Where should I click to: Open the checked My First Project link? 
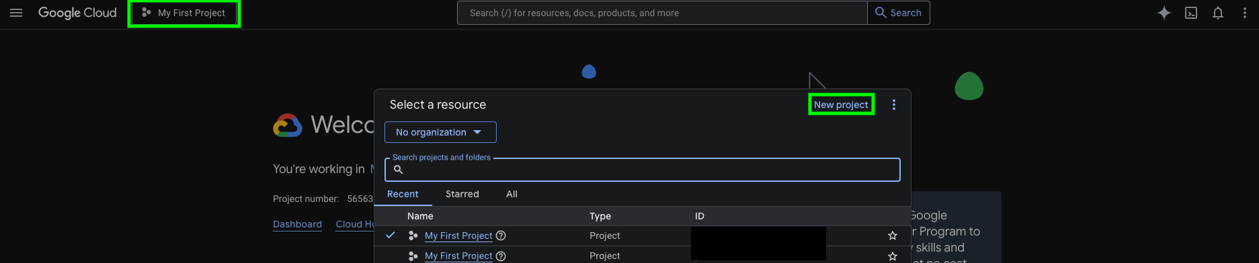(x=458, y=235)
